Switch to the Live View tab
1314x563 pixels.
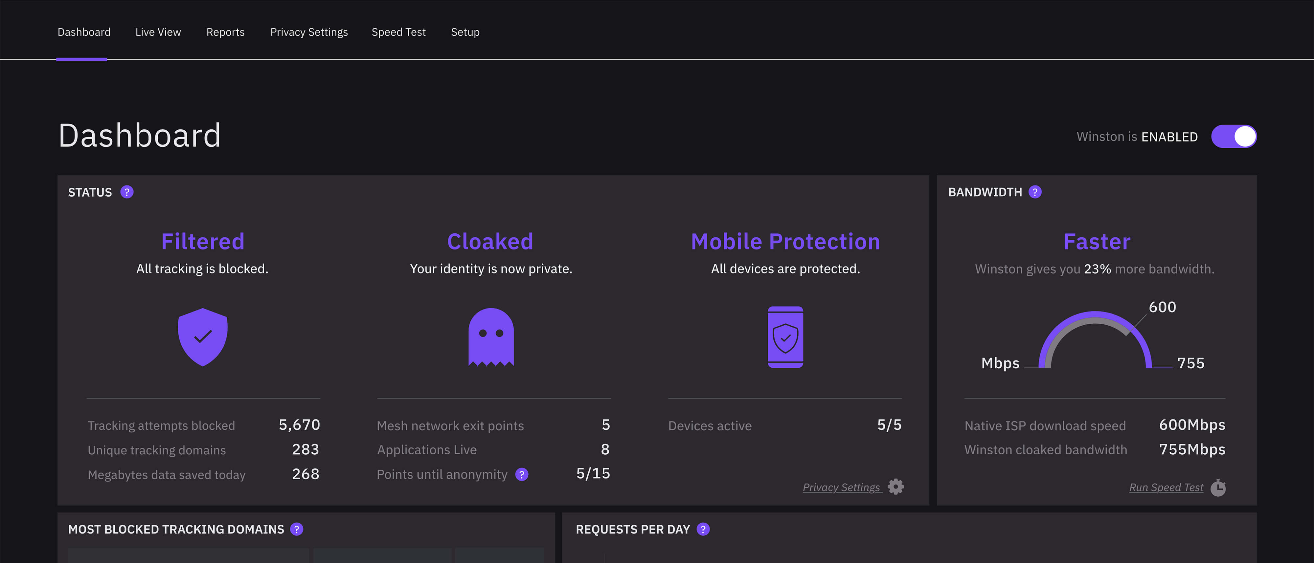pyautogui.click(x=158, y=32)
